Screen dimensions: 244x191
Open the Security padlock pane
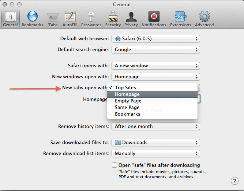[113, 19]
